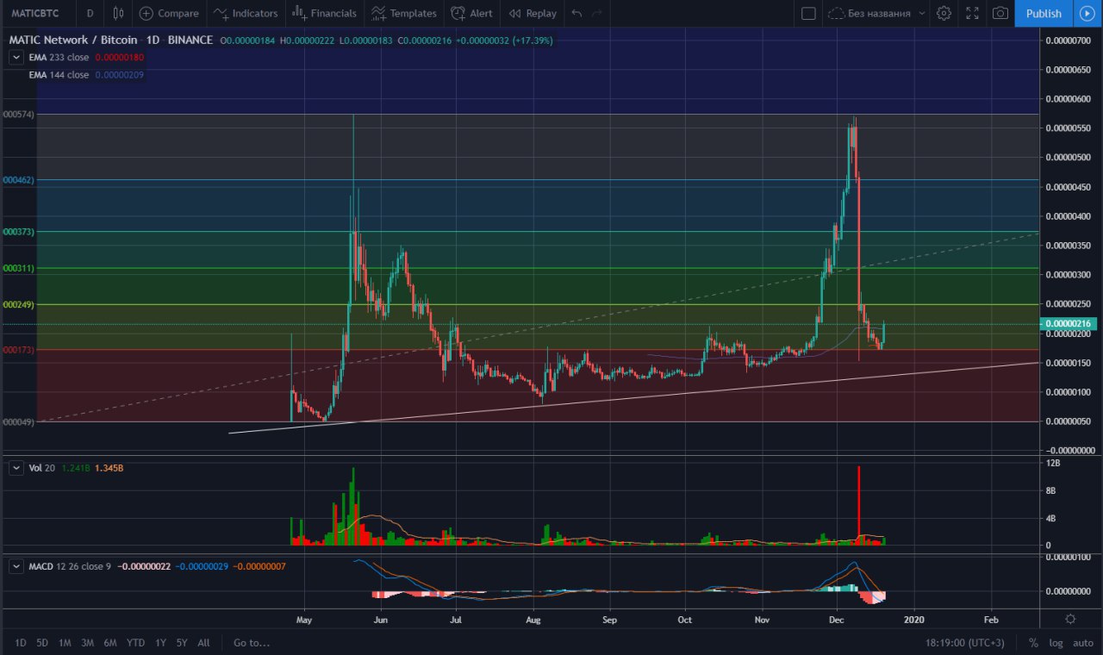The width and height of the screenshot is (1103, 655).
Task: Open the Go to... date dialog
Action: [x=251, y=642]
